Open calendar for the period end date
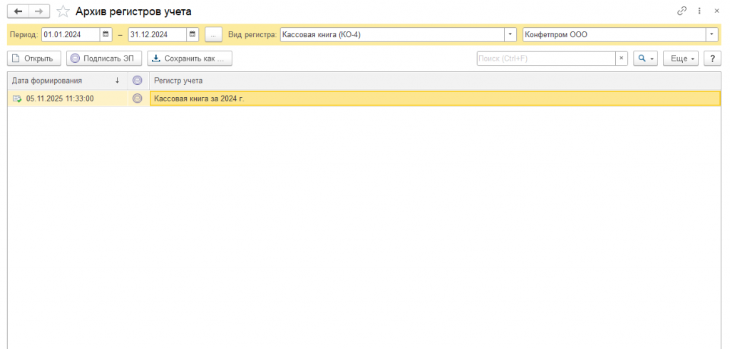The height and width of the screenshot is (349, 730). click(192, 34)
